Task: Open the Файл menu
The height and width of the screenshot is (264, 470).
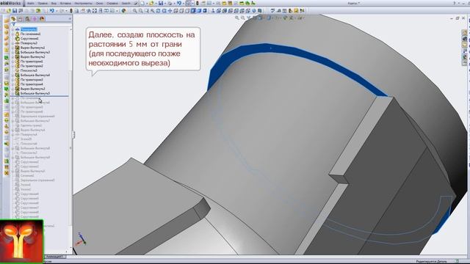Action: (x=31, y=3)
